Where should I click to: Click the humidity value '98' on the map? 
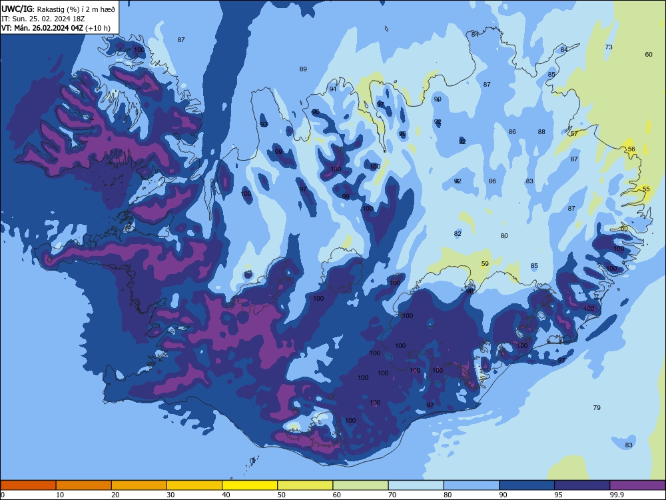coord(470,292)
